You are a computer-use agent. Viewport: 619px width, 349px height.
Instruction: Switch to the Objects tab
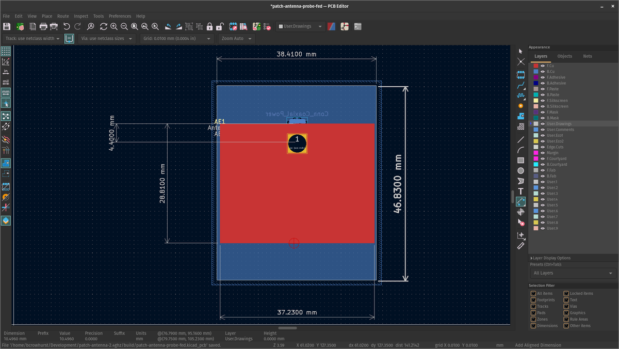point(564,56)
